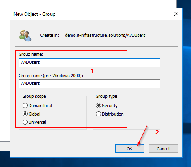Viewport: 191px width, 167px height.
Task: Select the Global group scope option
Action: click(x=25, y=114)
